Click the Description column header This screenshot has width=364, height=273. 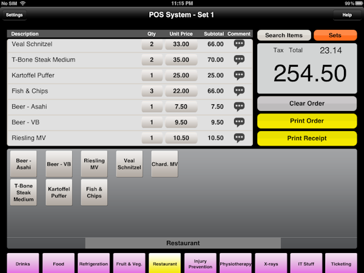[25, 34]
